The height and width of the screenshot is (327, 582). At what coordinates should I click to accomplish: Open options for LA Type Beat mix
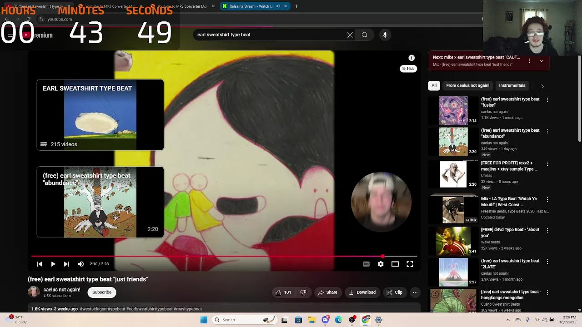point(547,199)
